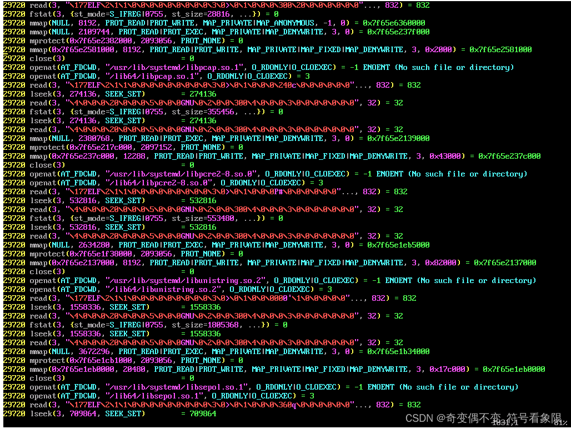This screenshot has width=571, height=429.
Task: Click the mmap(0x7f65e2137000, 8192) call
Action: click(x=269, y=263)
